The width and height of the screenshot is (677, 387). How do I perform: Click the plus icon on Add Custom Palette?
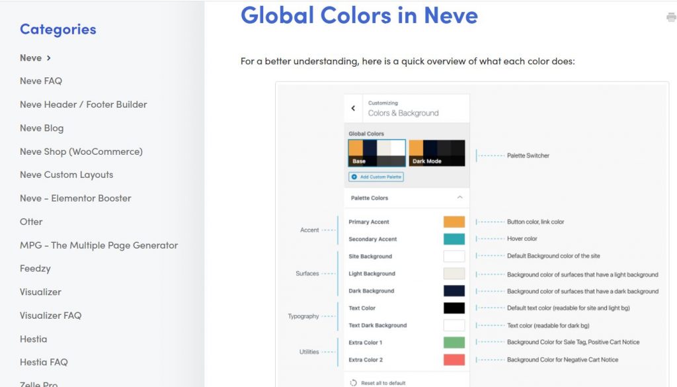(354, 177)
